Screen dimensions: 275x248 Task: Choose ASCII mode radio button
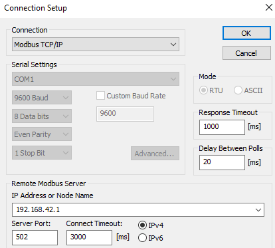pos(238,90)
